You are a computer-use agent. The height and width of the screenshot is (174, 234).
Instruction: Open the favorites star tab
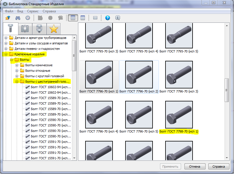tap(54, 29)
